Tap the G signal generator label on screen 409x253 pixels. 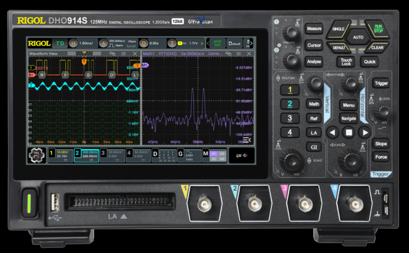pyautogui.click(x=180, y=154)
